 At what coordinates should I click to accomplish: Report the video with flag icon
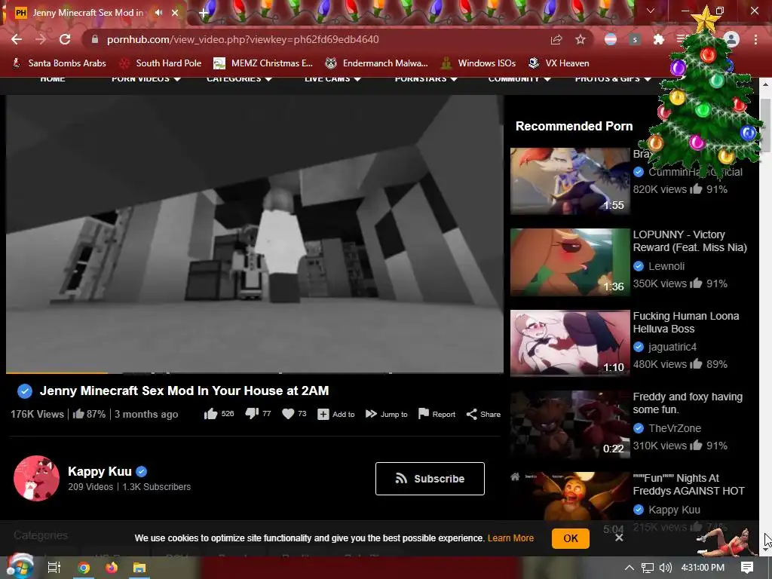click(437, 414)
